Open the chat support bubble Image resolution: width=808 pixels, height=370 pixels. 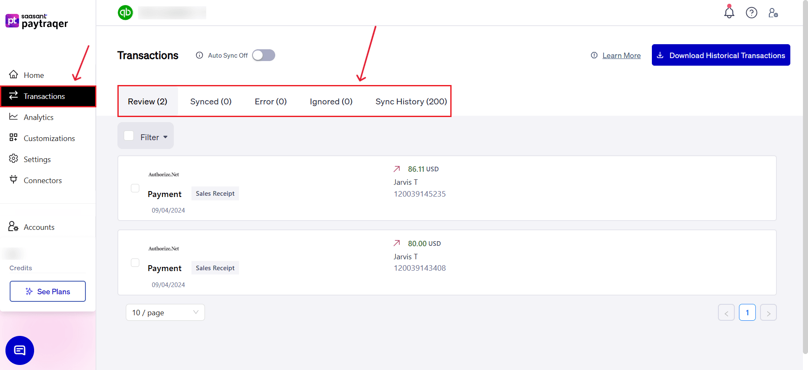click(x=20, y=350)
